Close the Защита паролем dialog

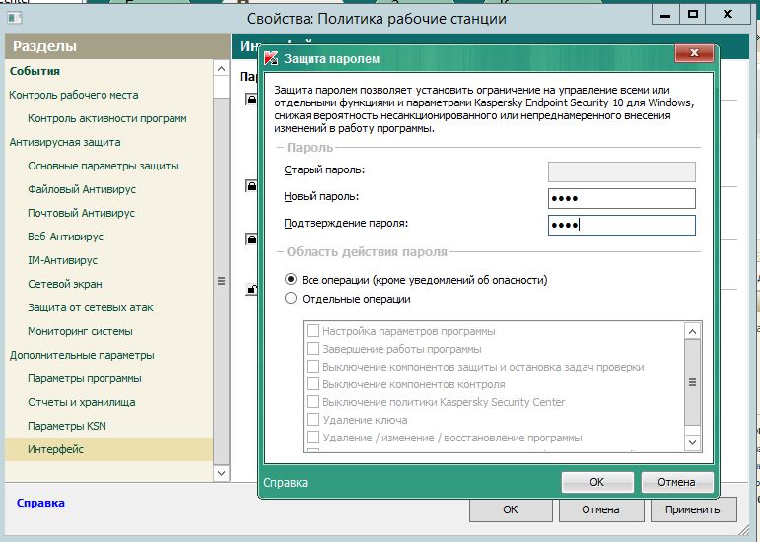[x=694, y=53]
